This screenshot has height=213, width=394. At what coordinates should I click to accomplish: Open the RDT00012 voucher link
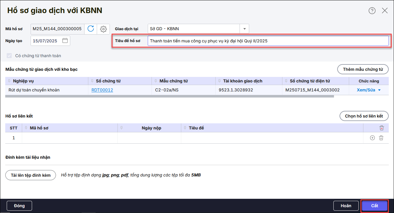tap(102, 90)
